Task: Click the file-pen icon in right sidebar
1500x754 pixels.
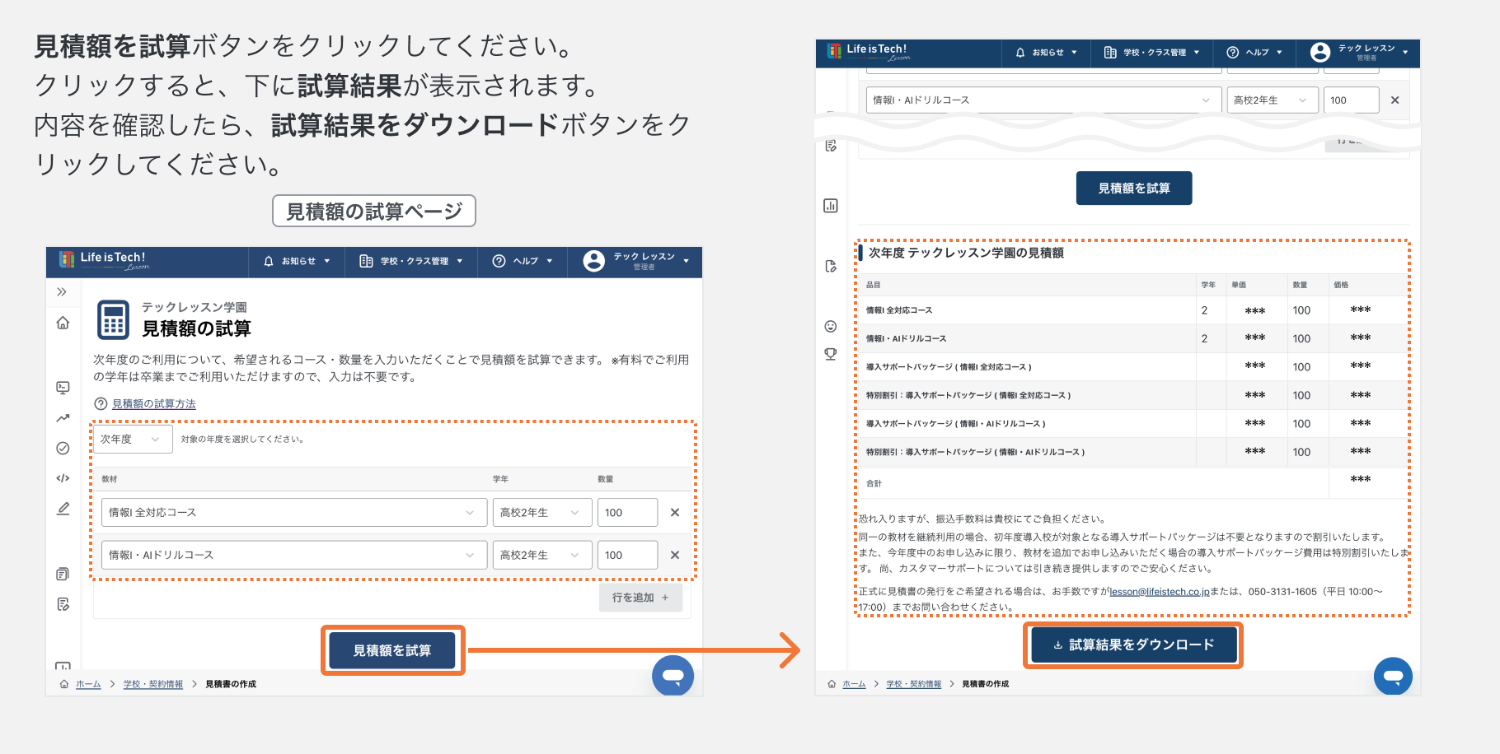Action: 831,266
